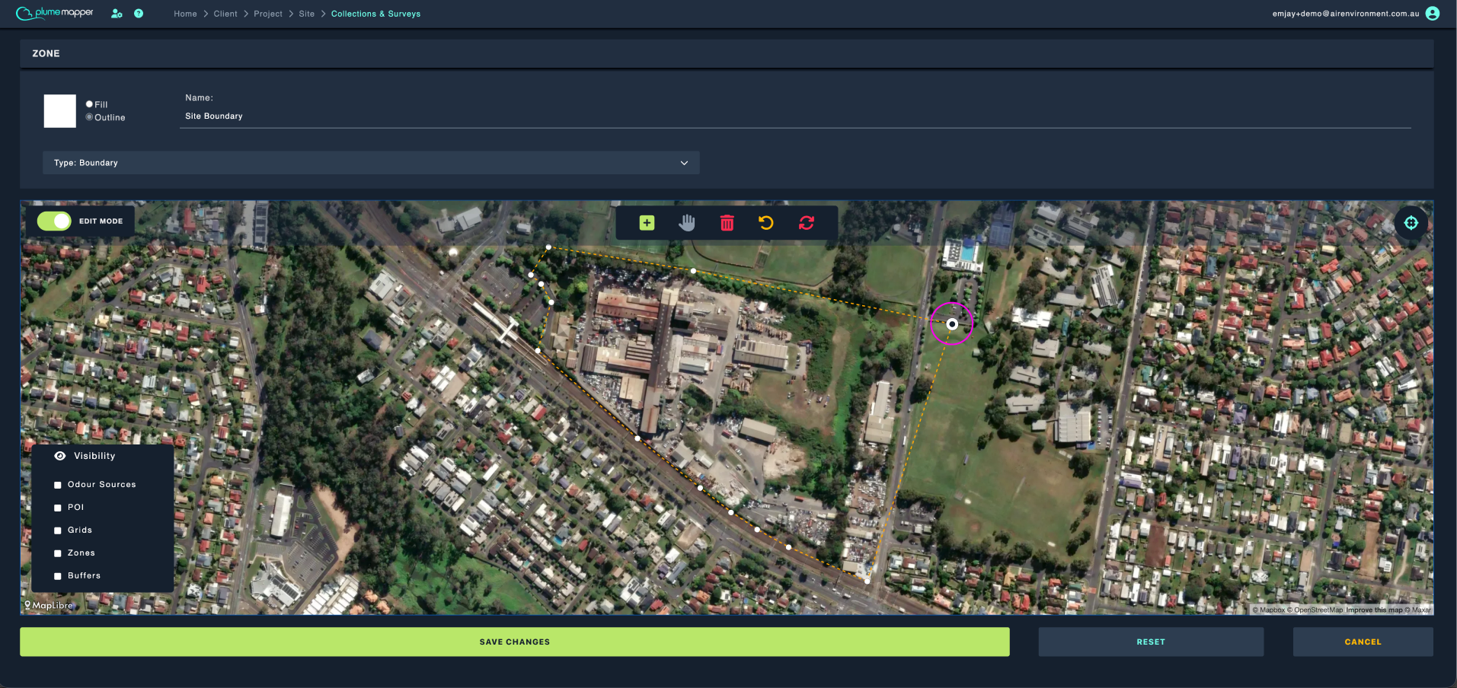This screenshot has width=1457, height=688.
Task: Enable the POI visibility checkbox
Action: coord(58,508)
